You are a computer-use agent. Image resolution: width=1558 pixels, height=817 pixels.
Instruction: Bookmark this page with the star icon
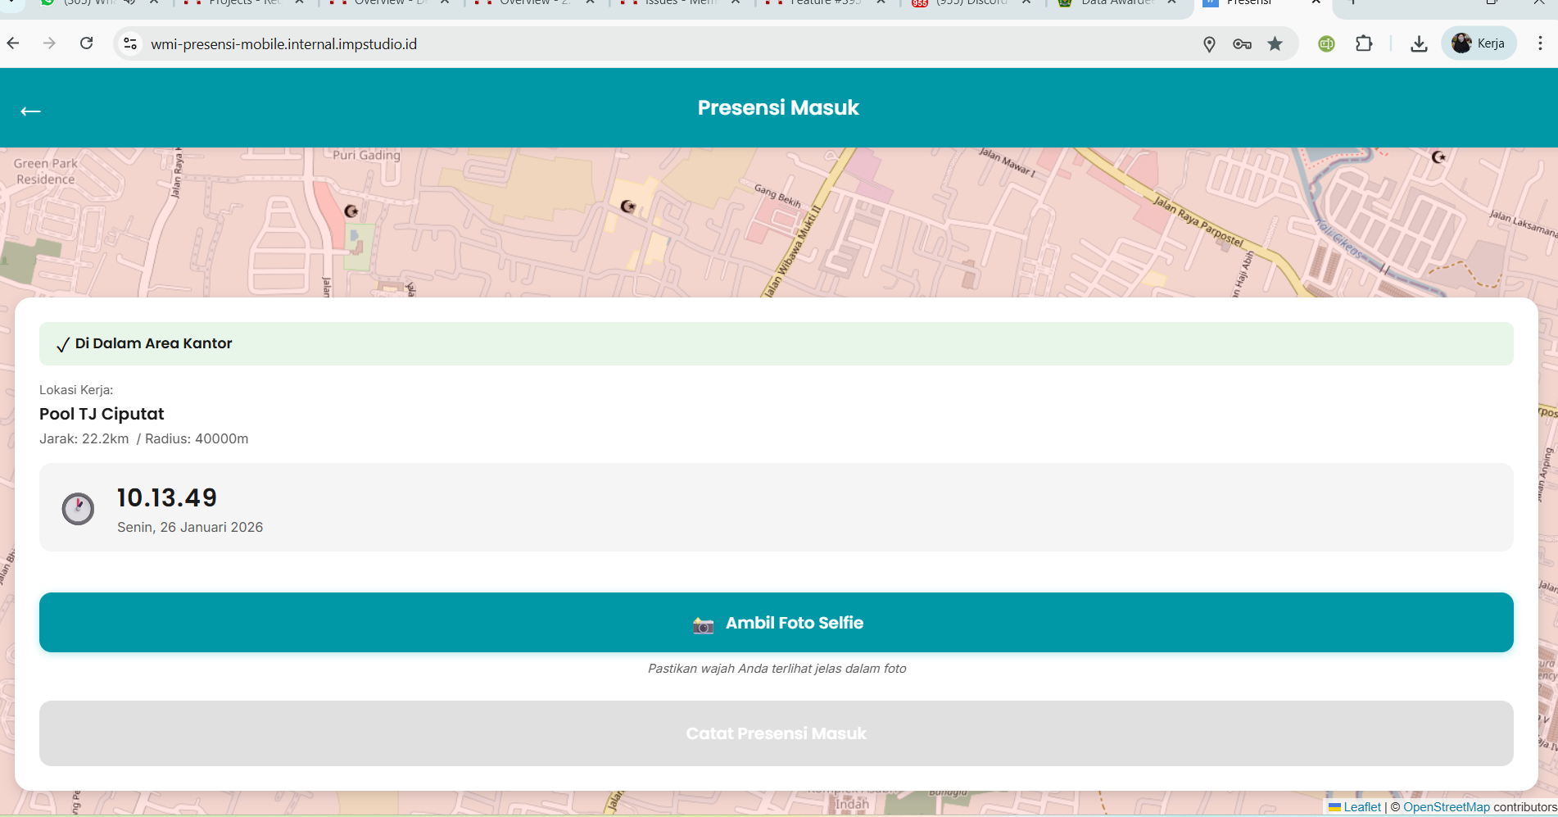click(x=1275, y=44)
